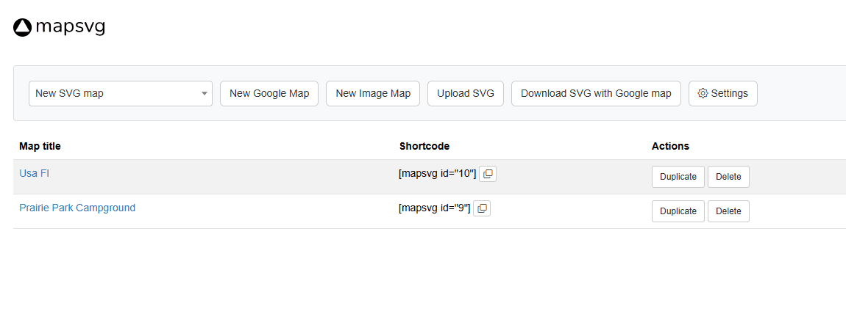Open the New SVG map dropdown
The height and width of the screenshot is (336, 846).
point(121,94)
